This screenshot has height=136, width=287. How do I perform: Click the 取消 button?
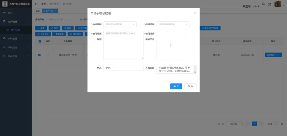pyautogui.click(x=190, y=86)
